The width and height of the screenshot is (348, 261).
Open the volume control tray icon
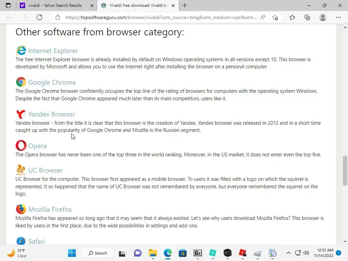pyautogui.click(x=306, y=253)
